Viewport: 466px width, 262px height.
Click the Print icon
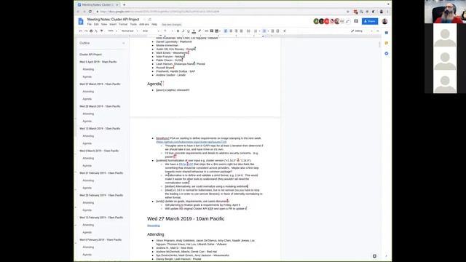(x=91, y=31)
